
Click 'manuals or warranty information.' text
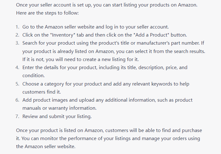pos(59,108)
